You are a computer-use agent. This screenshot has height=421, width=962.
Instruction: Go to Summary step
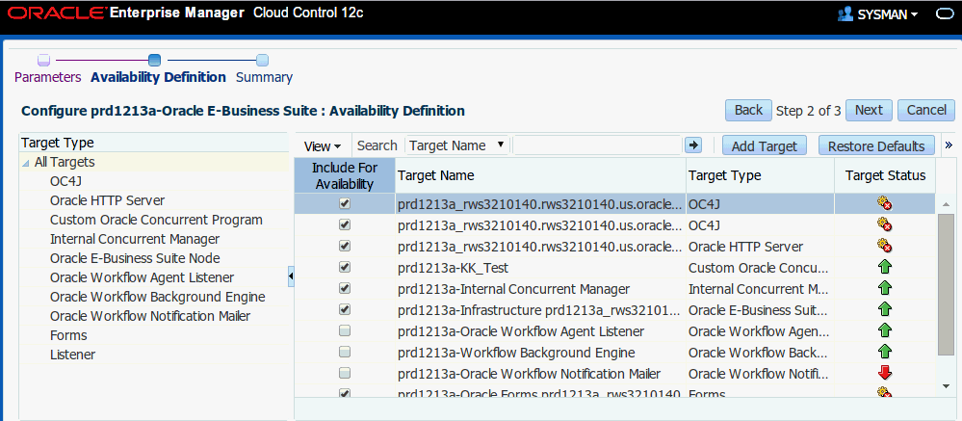click(x=265, y=77)
